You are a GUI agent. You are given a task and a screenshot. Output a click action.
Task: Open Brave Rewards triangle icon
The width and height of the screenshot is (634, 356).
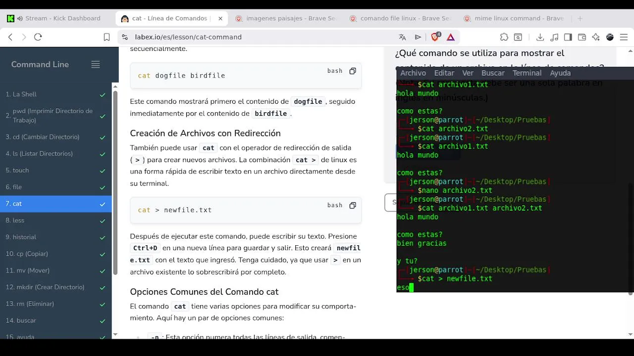pyautogui.click(x=451, y=37)
